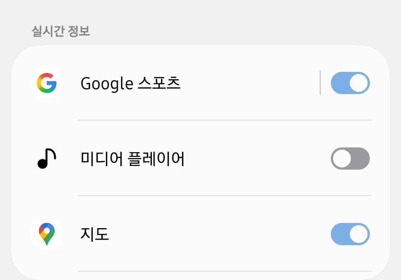This screenshot has width=401, height=280.
Task: Enable the 미디어 플레이어 switch
Action: click(350, 159)
